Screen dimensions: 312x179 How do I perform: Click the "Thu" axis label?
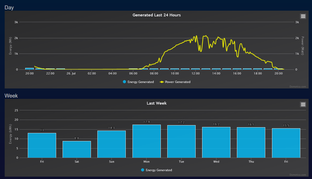pos(251,162)
